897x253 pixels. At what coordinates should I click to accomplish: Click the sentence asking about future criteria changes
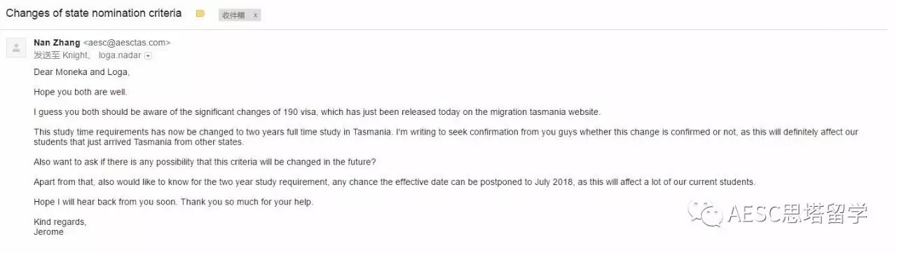coord(205,162)
